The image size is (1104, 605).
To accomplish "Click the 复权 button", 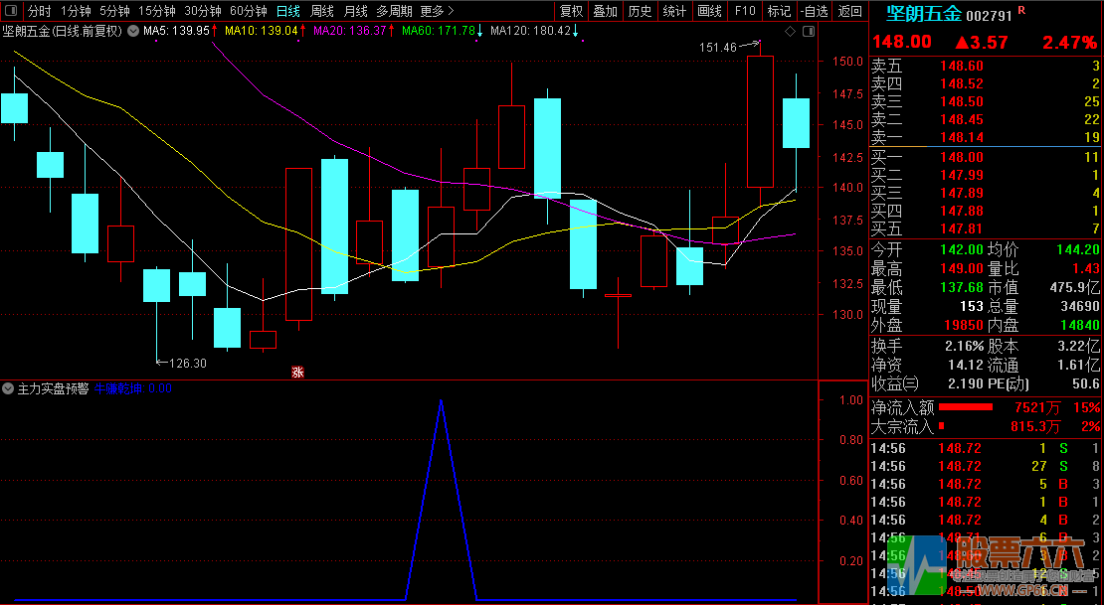I will (x=571, y=11).
